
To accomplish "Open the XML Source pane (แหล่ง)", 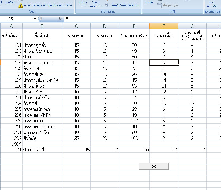I will pos(149,3).
